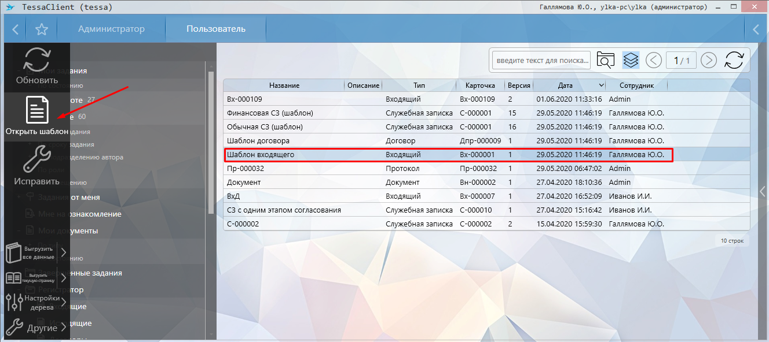Open template via Открыть шаблон icon

[37, 111]
